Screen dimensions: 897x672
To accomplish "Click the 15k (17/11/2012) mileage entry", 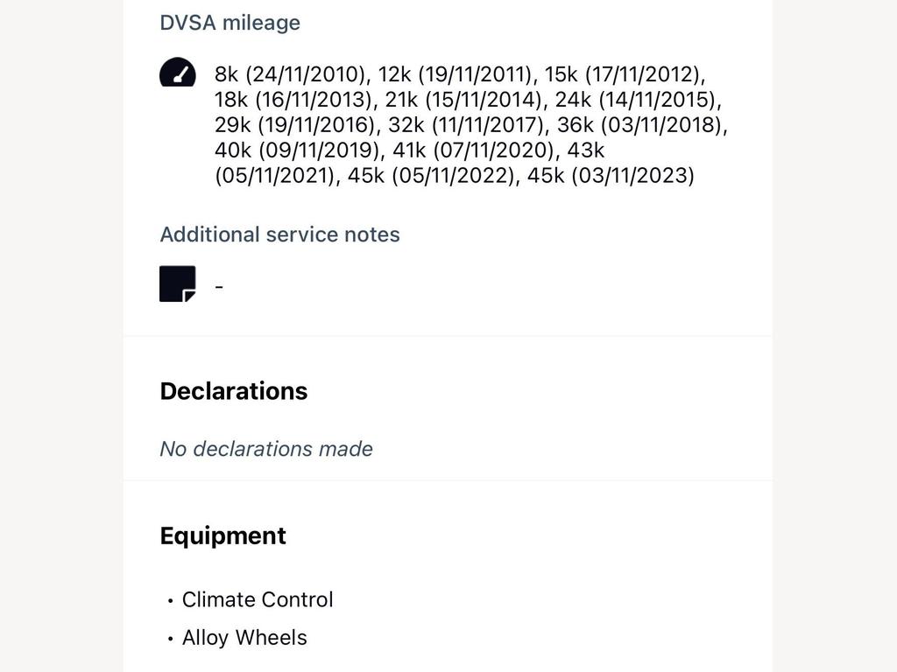I will point(622,74).
